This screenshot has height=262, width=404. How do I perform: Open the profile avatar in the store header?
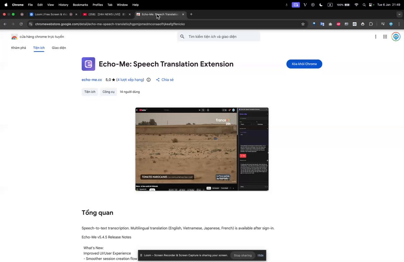tap(396, 37)
